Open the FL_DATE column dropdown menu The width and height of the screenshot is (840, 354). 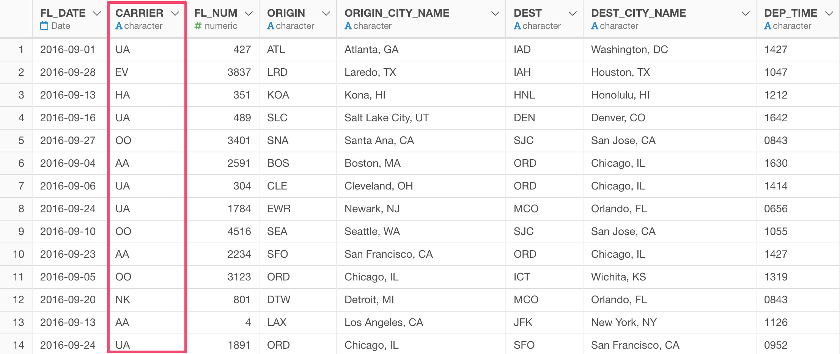click(97, 14)
